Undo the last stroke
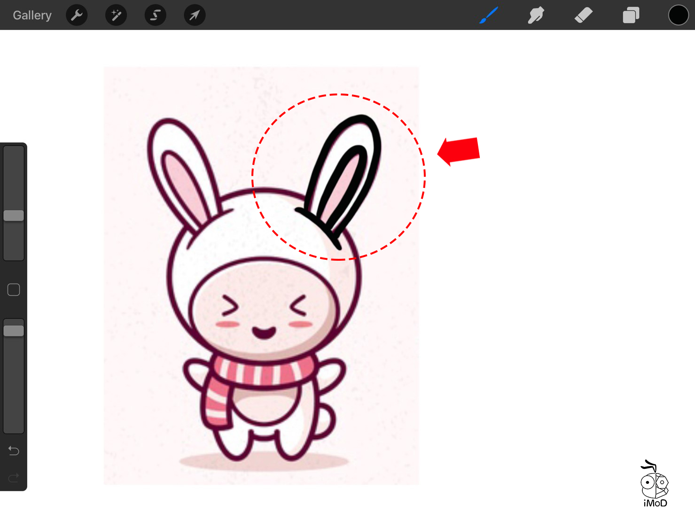The height and width of the screenshot is (521, 695). pyautogui.click(x=14, y=451)
